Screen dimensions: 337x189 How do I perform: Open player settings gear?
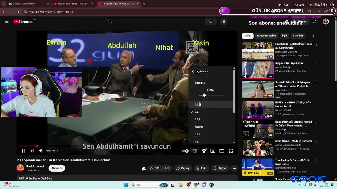pos(204,151)
